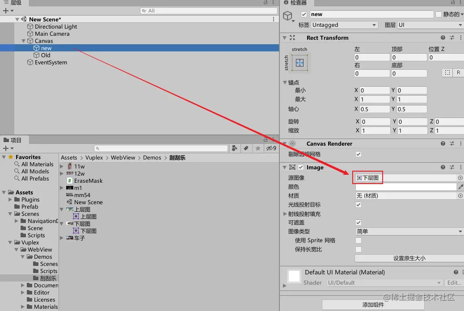464x311 pixels.
Task: Toggle the 保持长宽比 checkbox
Action: coord(359,249)
